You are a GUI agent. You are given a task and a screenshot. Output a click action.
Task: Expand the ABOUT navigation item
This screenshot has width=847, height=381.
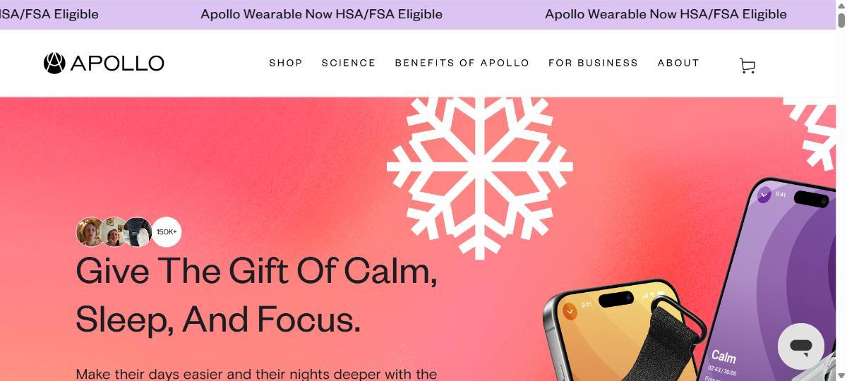pos(678,63)
